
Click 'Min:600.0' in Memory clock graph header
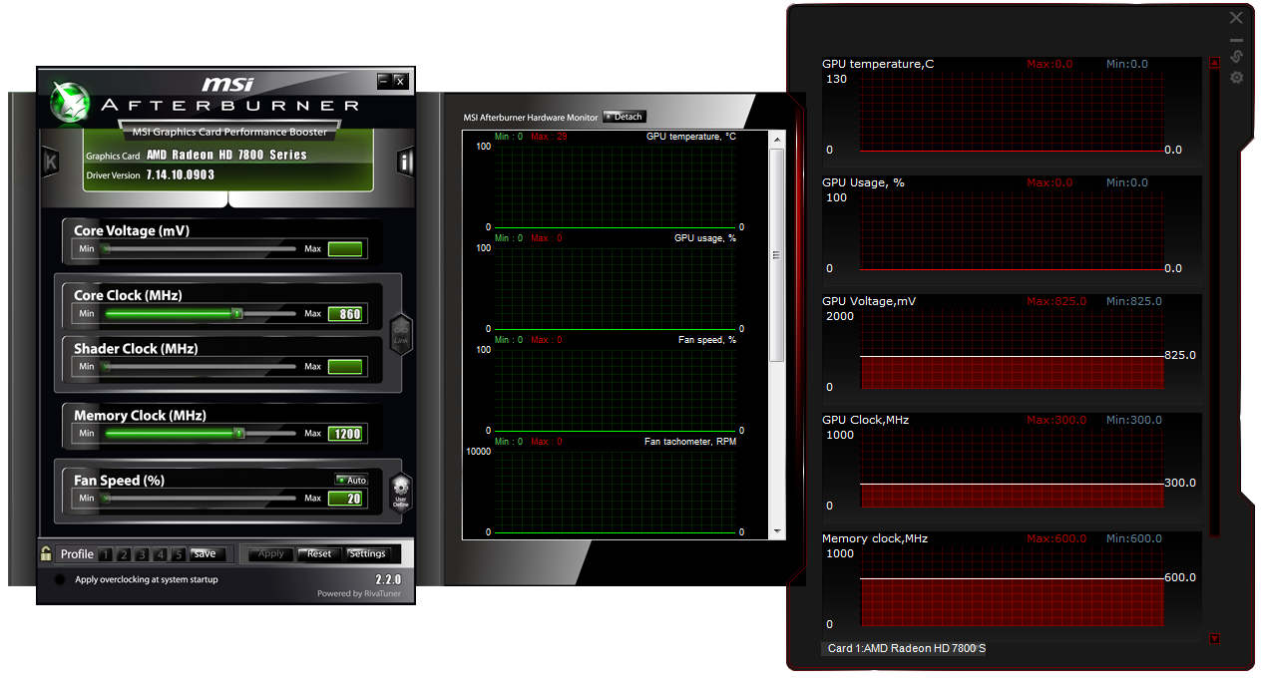coord(1134,538)
